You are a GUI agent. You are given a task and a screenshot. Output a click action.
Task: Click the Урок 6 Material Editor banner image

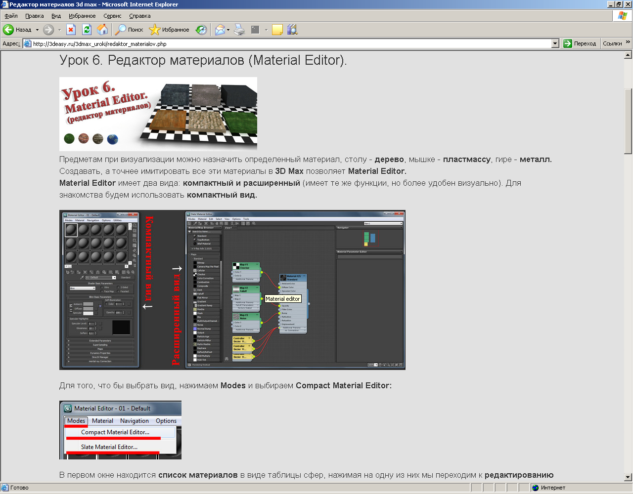pos(158,114)
